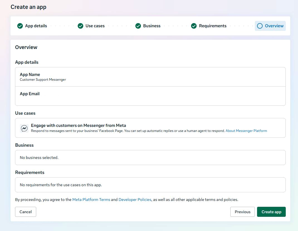
Task: Click the green Create app button
Action: pyautogui.click(x=271, y=212)
